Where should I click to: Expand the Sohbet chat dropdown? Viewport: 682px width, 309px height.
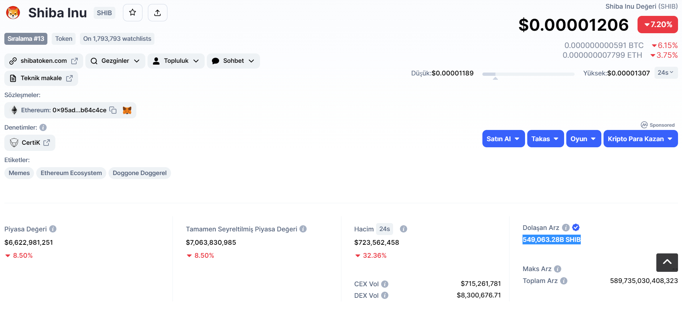tap(233, 61)
